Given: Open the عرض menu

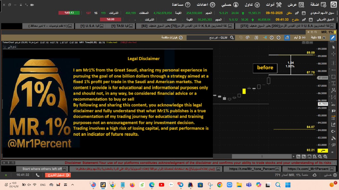Looking at the screenshot, I should pos(296,5).
